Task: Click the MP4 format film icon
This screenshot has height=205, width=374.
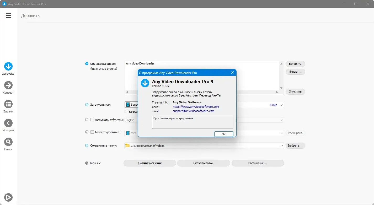Action: tap(128, 133)
